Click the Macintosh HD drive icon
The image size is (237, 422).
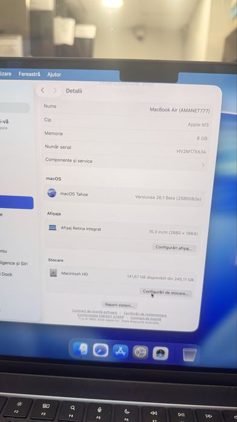click(53, 273)
